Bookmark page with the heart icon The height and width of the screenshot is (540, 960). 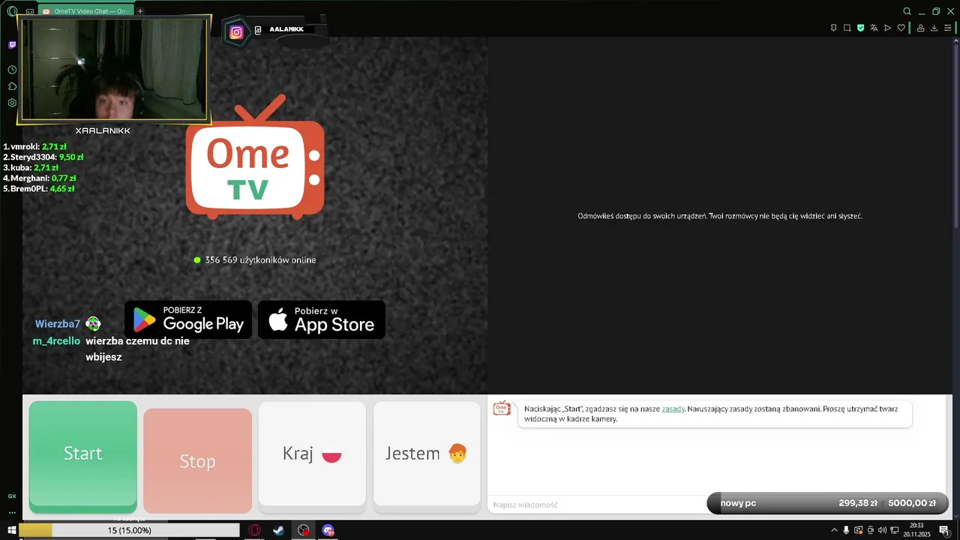[x=901, y=28]
